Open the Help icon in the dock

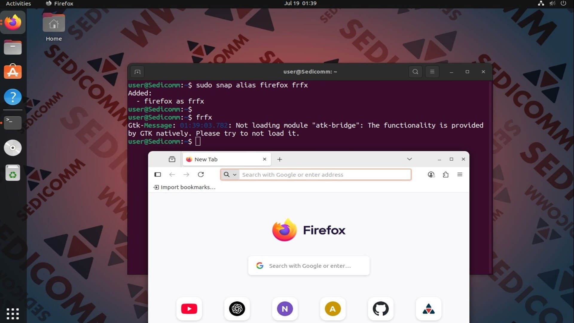click(x=13, y=97)
